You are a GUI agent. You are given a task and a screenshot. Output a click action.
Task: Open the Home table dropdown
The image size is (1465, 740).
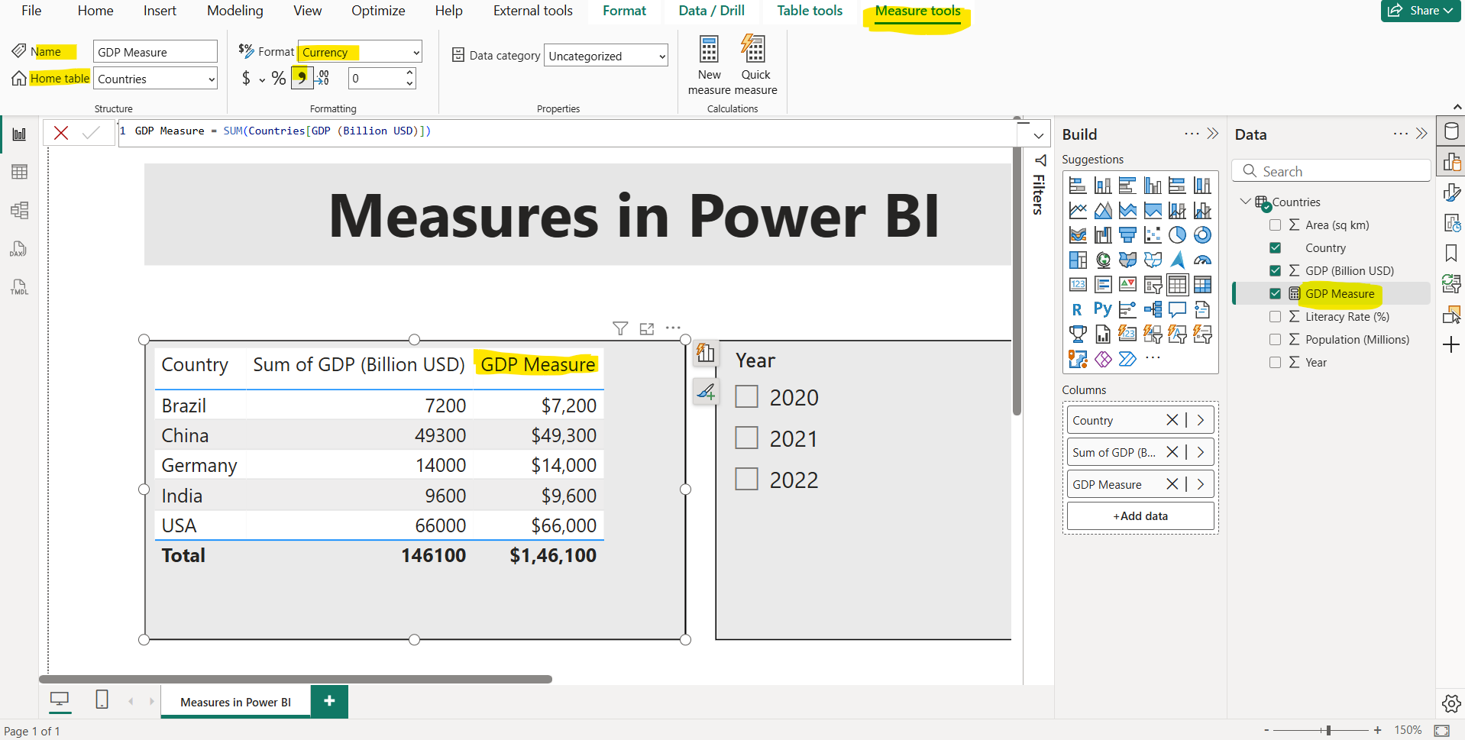tap(212, 78)
